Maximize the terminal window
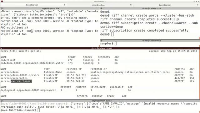This screenshot has width=200, height=113. click(x=197, y=1)
